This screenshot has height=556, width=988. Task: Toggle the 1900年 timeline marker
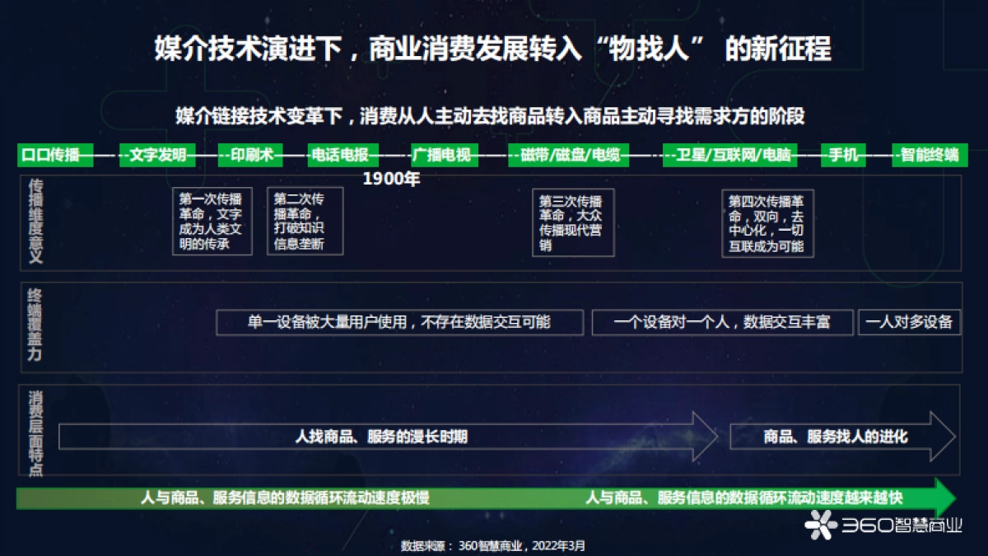click(x=390, y=175)
